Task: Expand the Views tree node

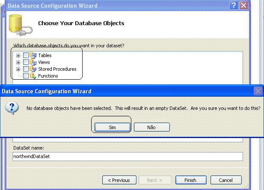Action: pos(18,62)
